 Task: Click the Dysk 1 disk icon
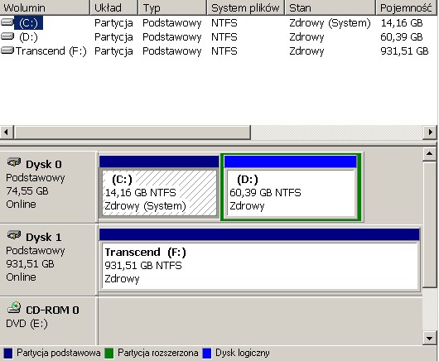point(14,235)
